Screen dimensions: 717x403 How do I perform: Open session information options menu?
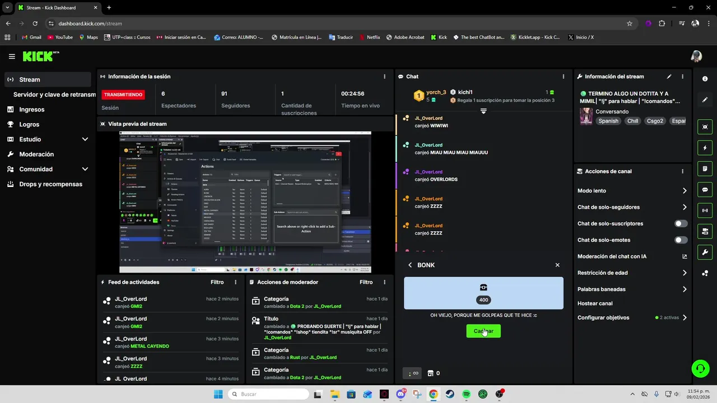(x=384, y=77)
